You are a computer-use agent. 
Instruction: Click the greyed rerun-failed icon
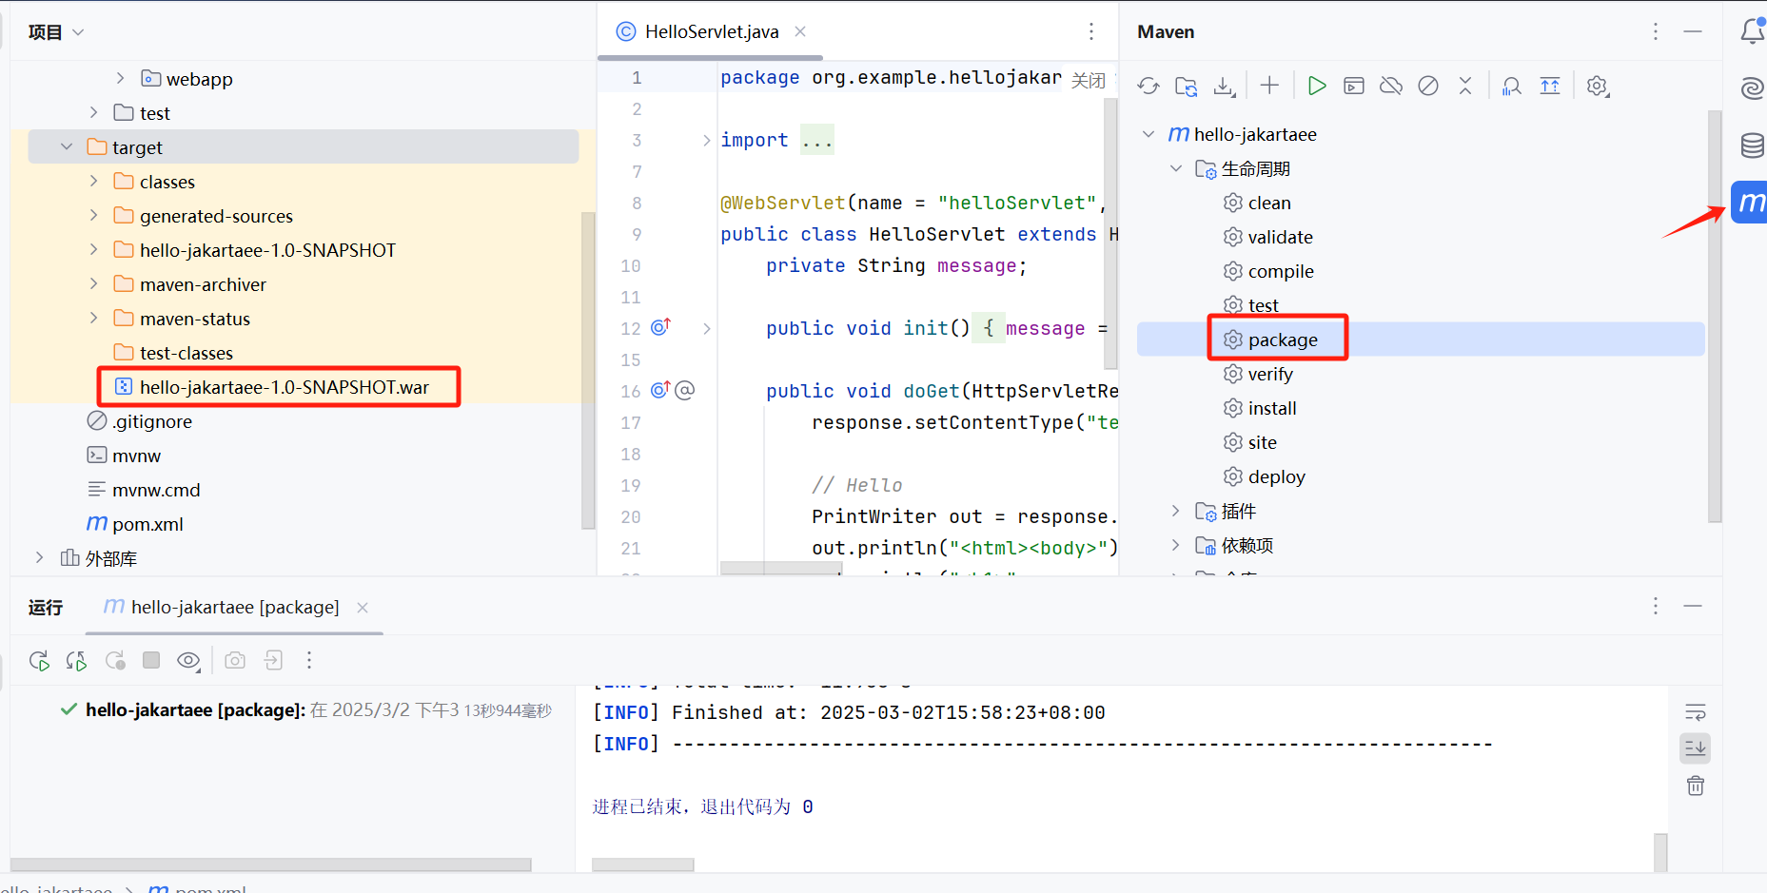click(x=115, y=661)
